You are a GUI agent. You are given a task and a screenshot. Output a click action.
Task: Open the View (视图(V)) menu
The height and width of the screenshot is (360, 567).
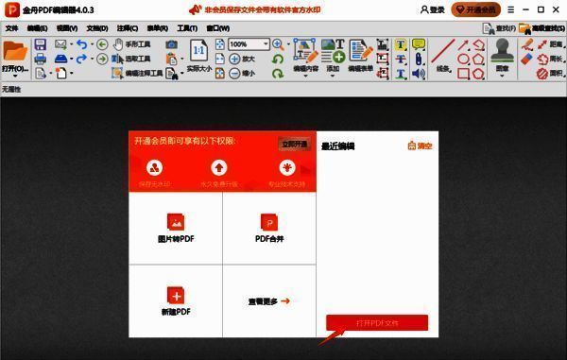tap(67, 28)
